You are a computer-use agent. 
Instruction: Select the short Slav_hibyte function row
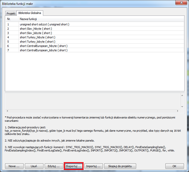click(x=95, y=29)
